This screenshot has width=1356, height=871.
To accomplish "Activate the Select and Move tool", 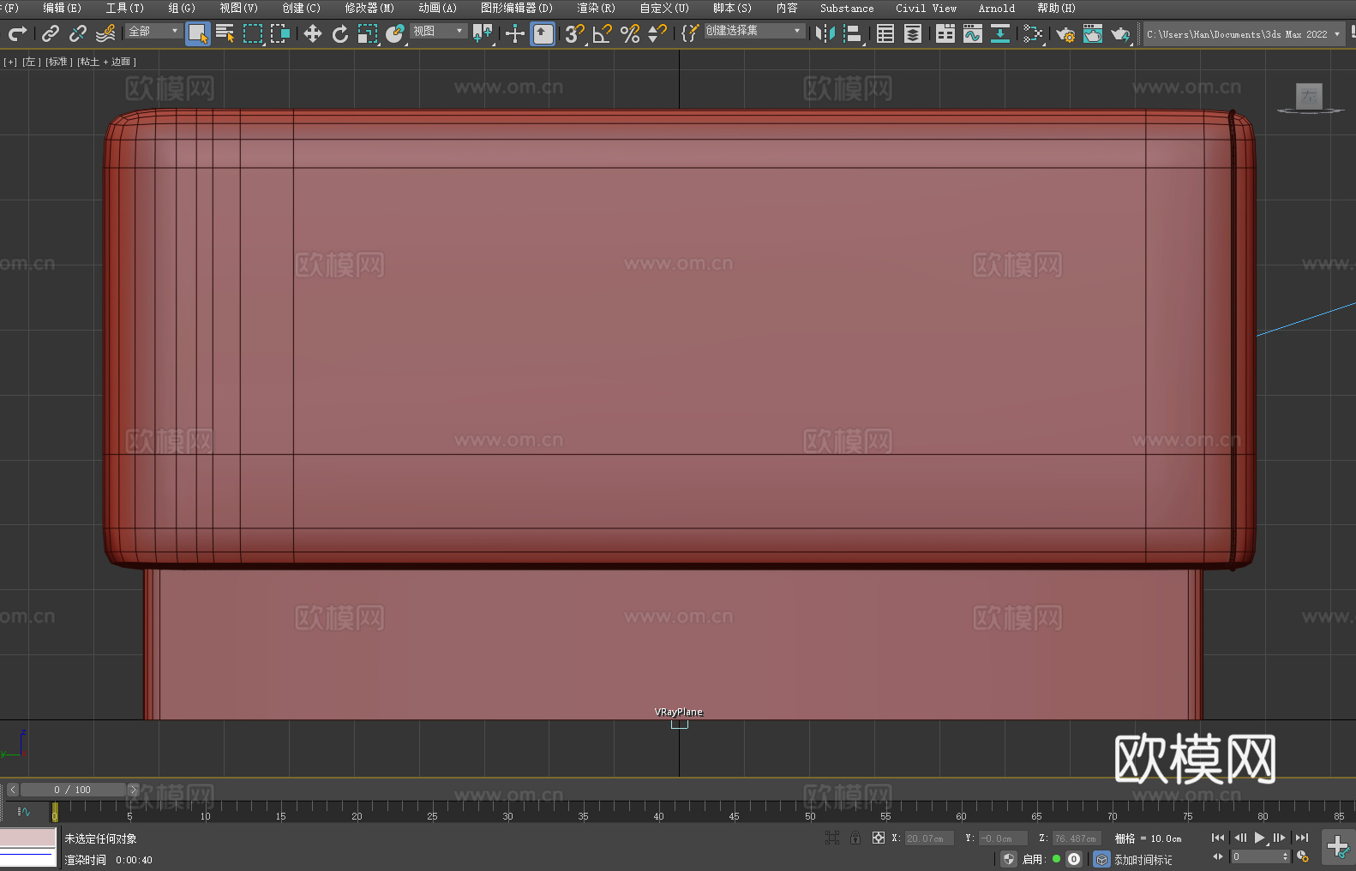I will tap(313, 33).
